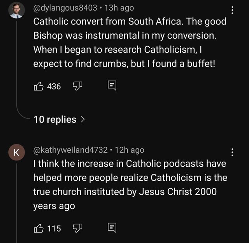The image size is (249, 243).
Task: Click the chevron next to 10 replies
Action: coord(82,120)
